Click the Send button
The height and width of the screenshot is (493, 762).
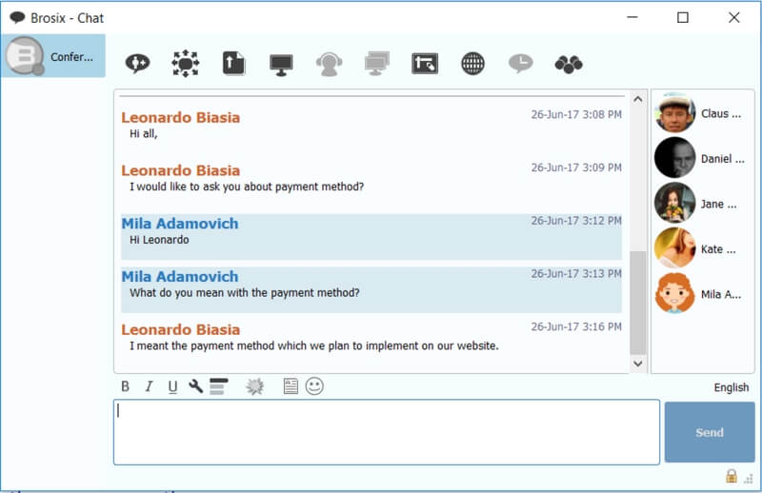(710, 432)
